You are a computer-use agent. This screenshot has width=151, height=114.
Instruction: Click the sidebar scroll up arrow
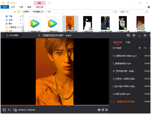pyautogui.click(x=23, y=16)
